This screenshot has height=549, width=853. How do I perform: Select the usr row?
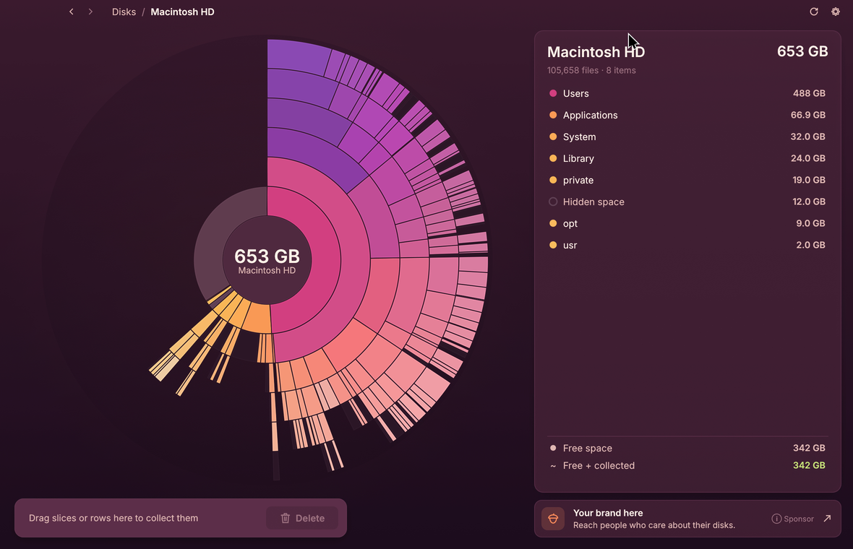point(687,245)
